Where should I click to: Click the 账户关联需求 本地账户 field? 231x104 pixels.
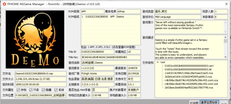(134, 90)
